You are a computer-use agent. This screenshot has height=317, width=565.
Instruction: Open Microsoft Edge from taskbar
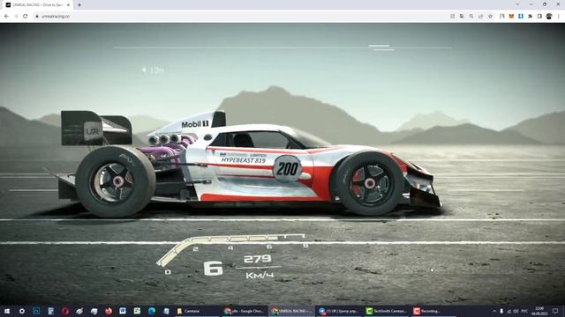pyautogui.click(x=152, y=311)
